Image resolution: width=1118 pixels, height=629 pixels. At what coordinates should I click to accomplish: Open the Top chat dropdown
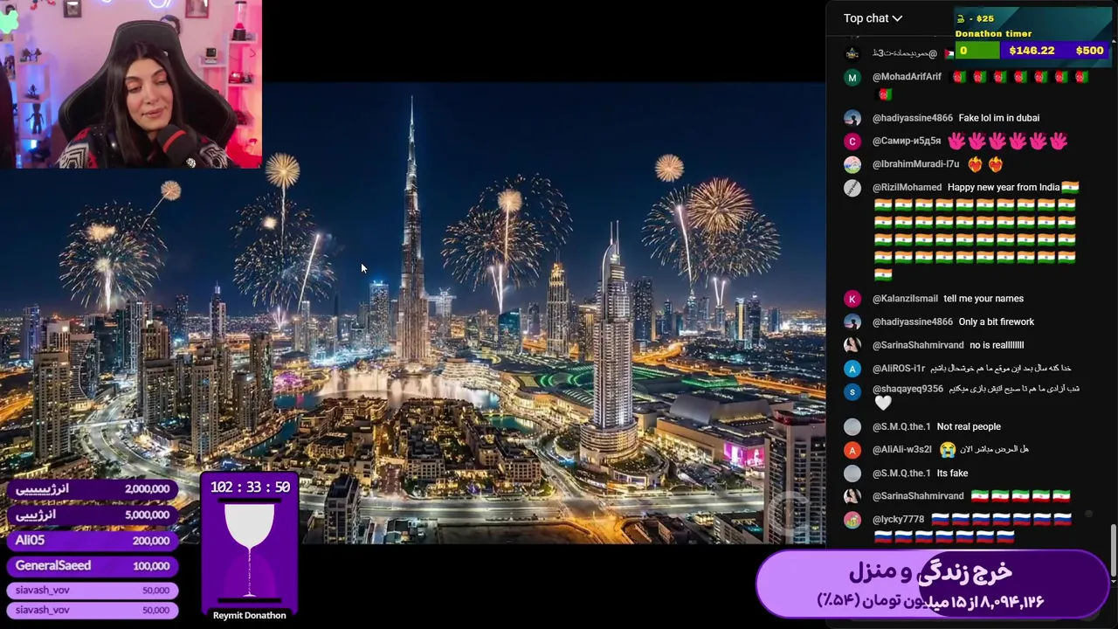(873, 17)
